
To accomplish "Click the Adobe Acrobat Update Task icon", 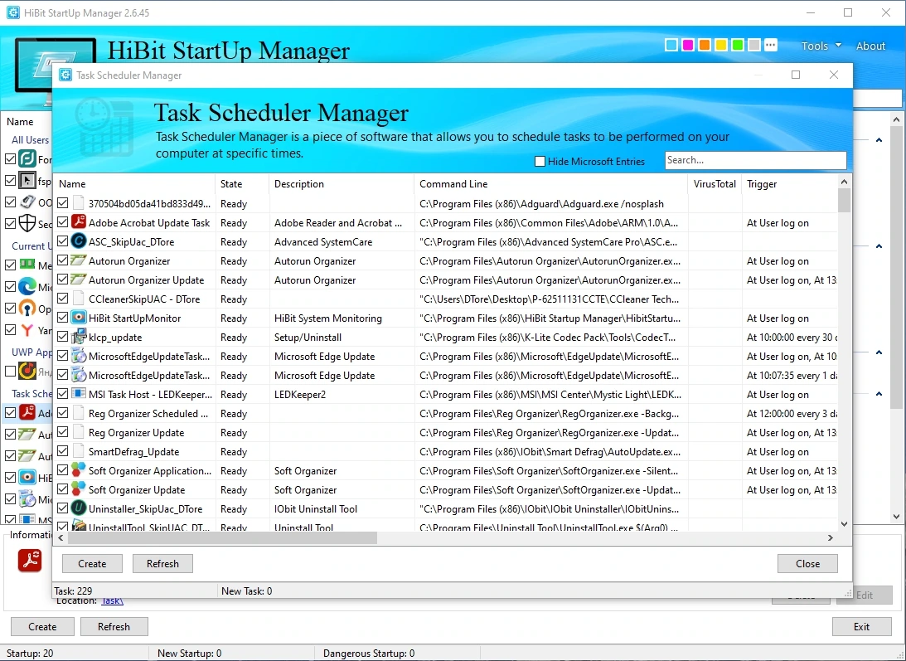I will coord(79,222).
